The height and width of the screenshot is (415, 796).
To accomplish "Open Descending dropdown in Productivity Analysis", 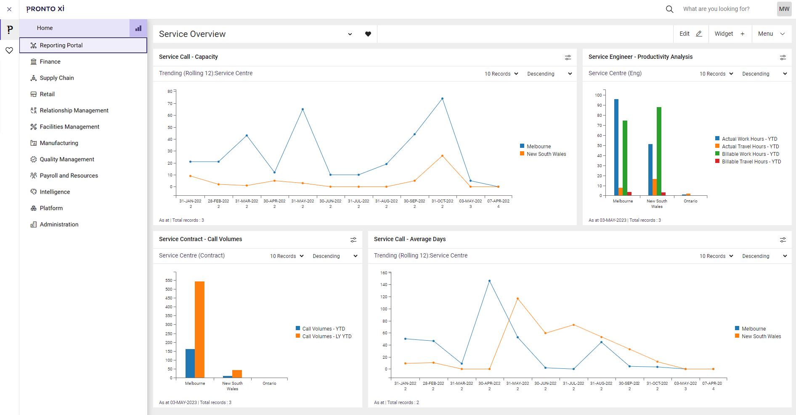I will (764, 74).
